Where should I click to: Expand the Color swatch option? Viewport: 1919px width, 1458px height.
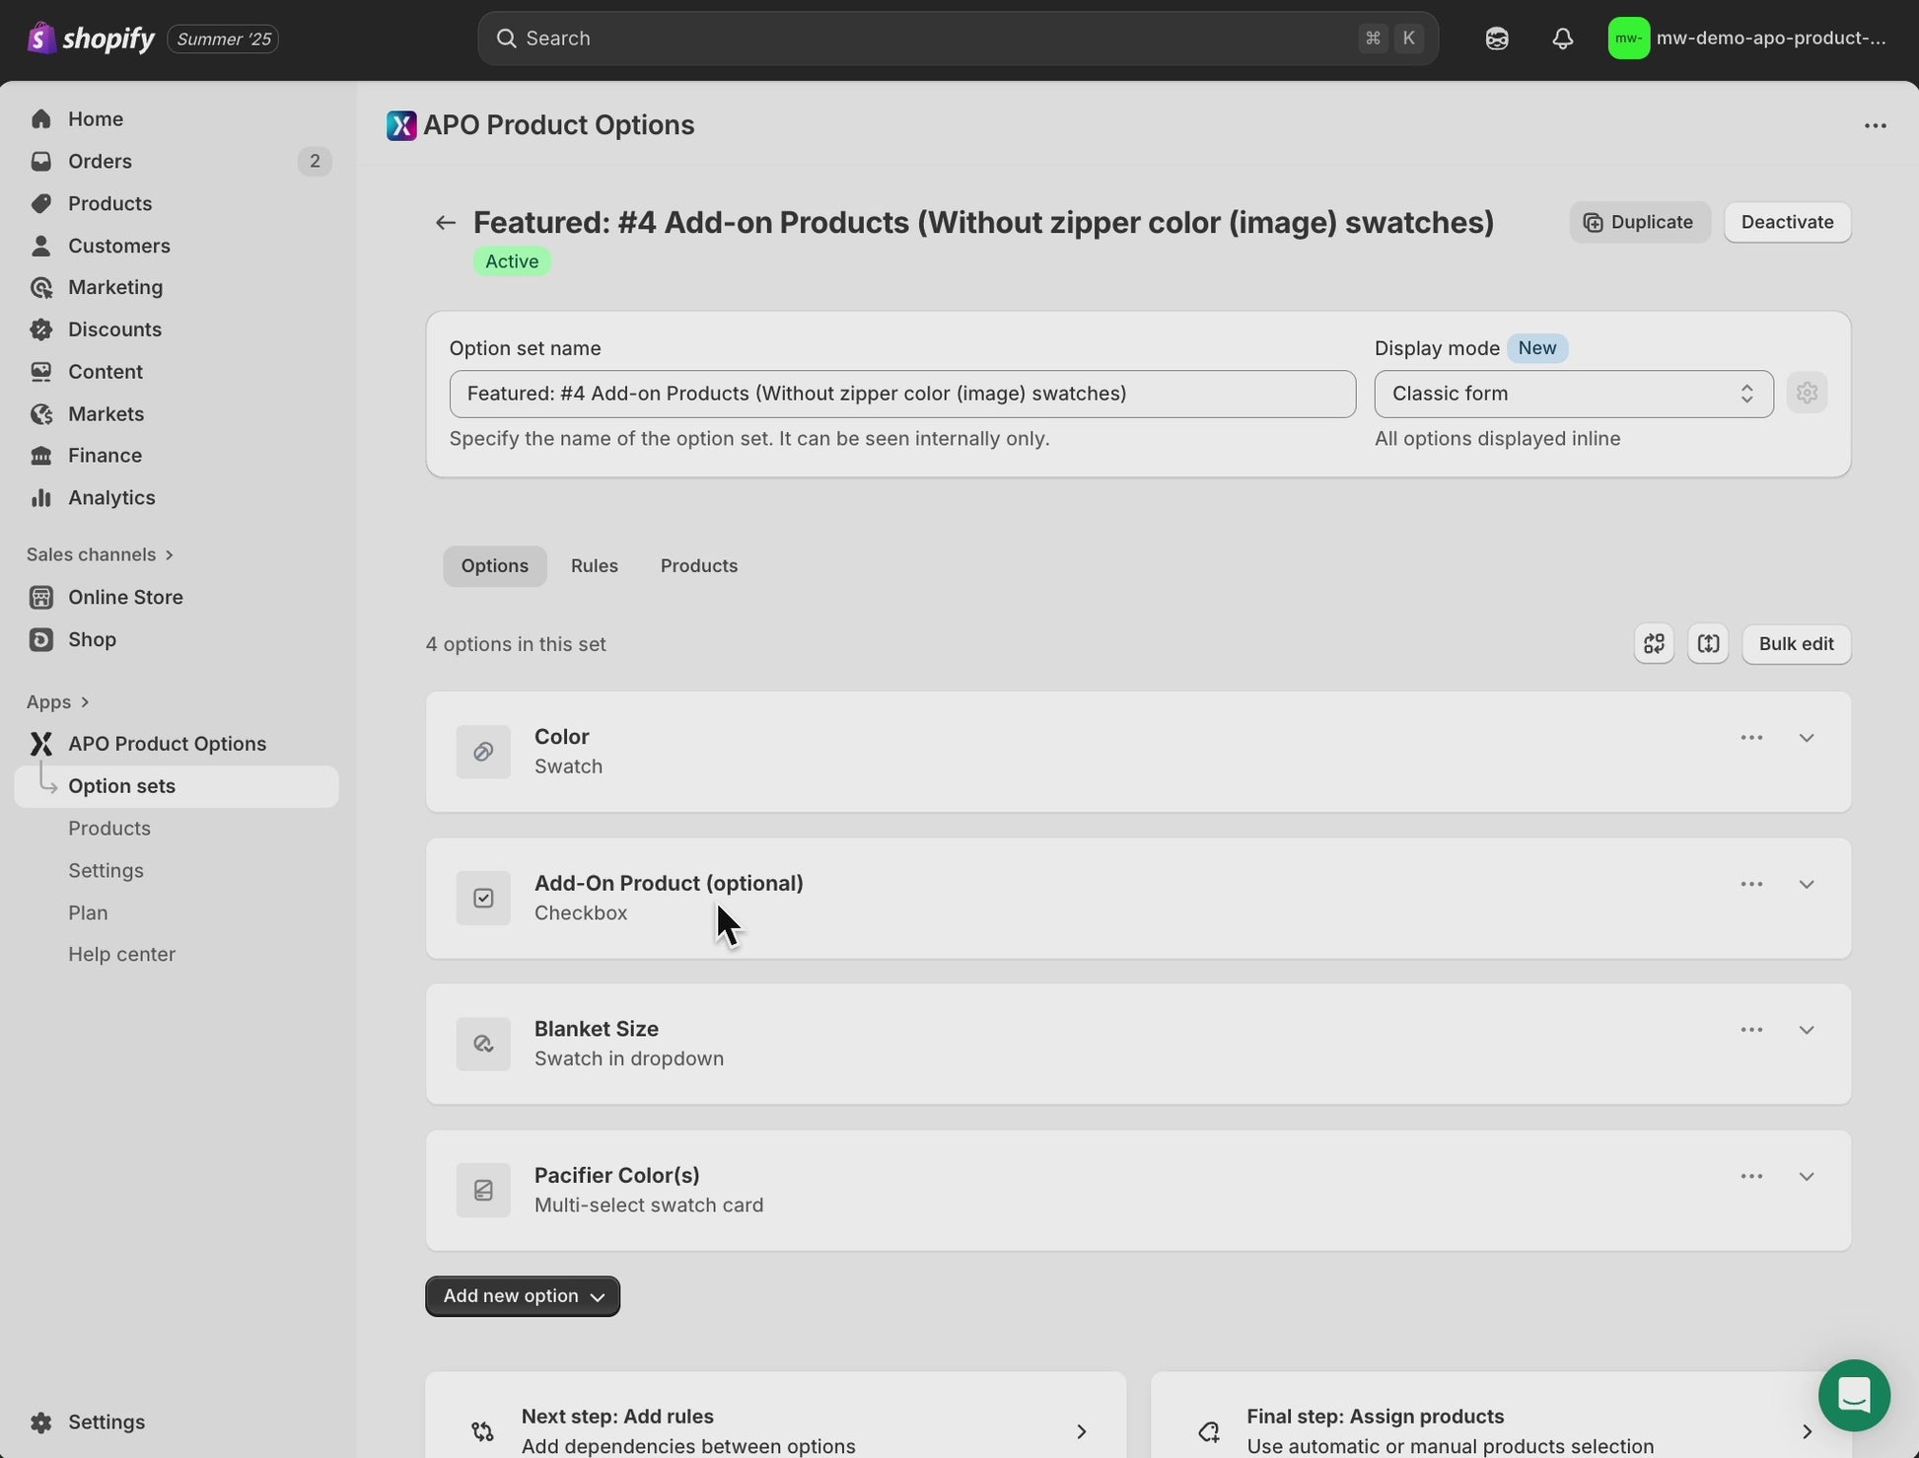1806,738
